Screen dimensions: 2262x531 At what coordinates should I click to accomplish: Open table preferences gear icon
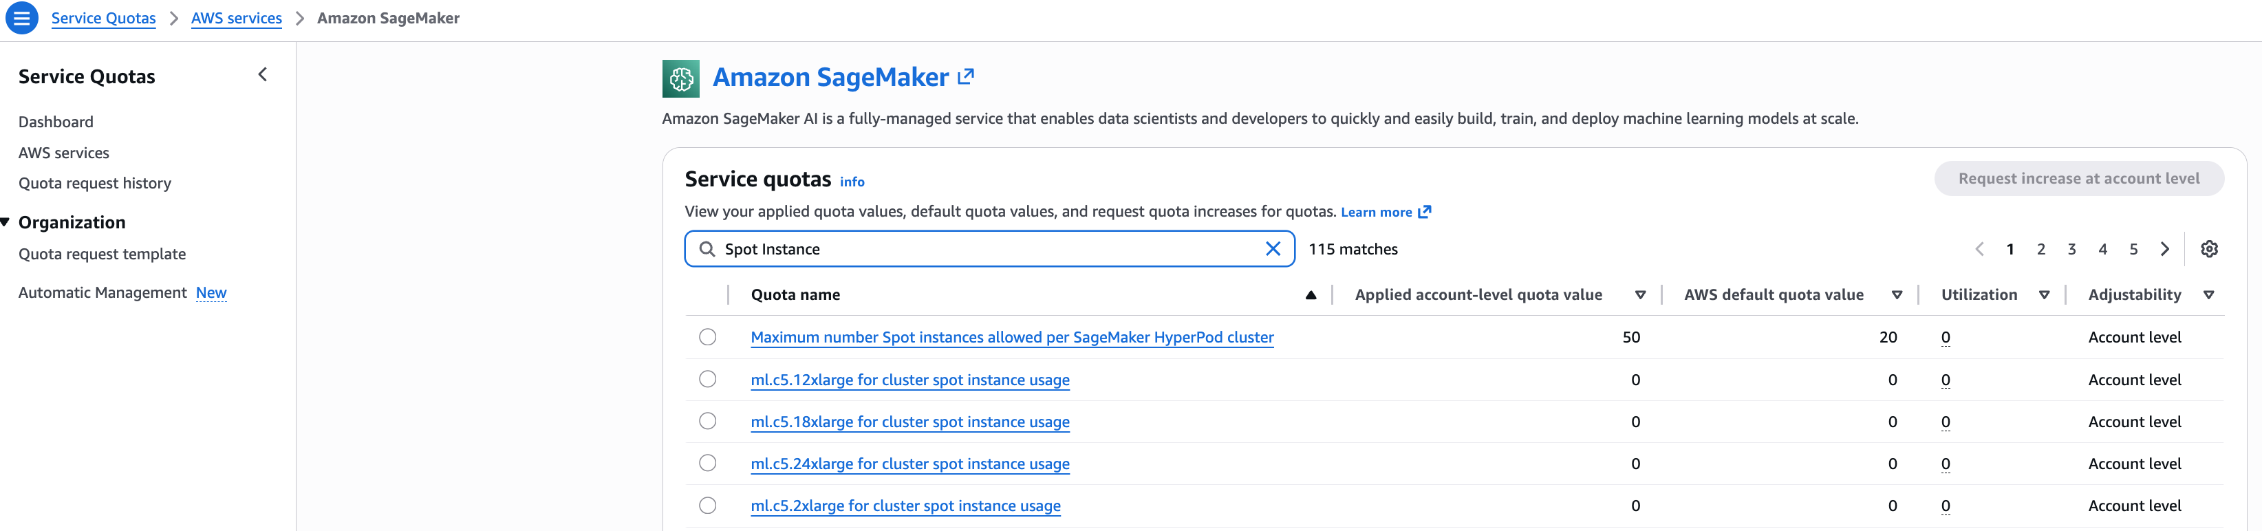point(2209,249)
